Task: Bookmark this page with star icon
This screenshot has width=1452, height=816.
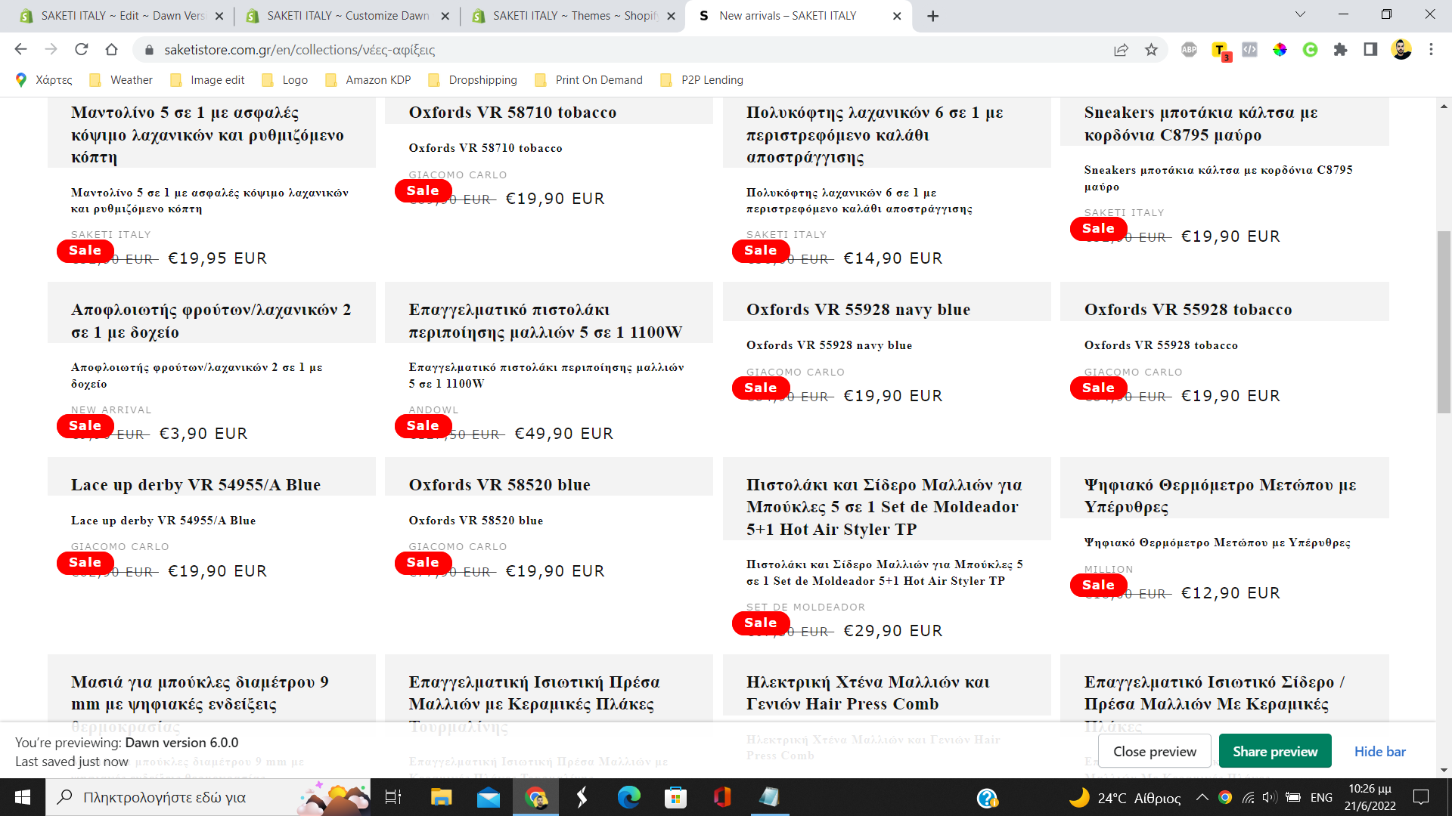Action: [x=1151, y=50]
